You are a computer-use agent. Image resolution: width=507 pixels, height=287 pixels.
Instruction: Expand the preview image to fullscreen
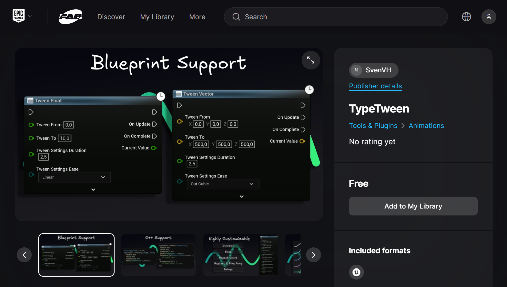tap(311, 60)
